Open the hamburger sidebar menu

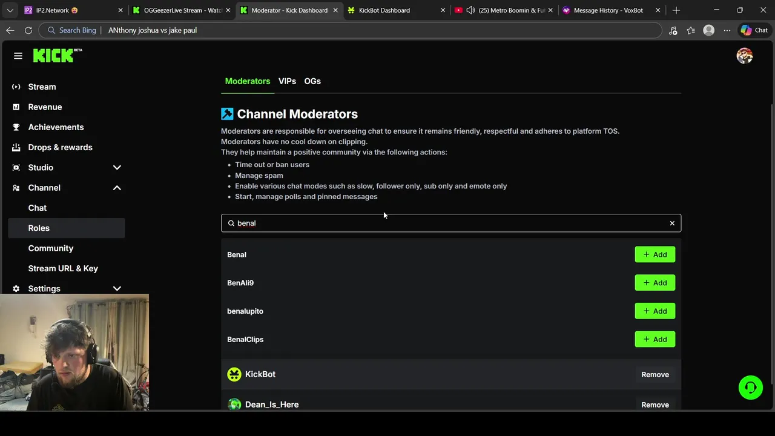point(18,56)
